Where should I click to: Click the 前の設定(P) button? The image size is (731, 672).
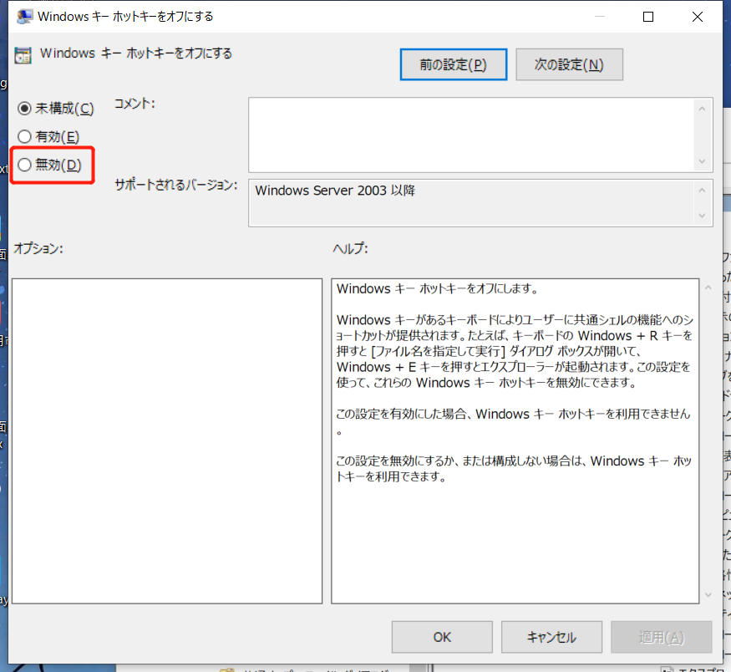click(x=453, y=64)
